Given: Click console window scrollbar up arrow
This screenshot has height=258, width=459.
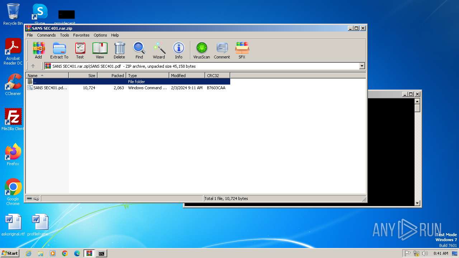Looking at the screenshot, I should 417,101.
